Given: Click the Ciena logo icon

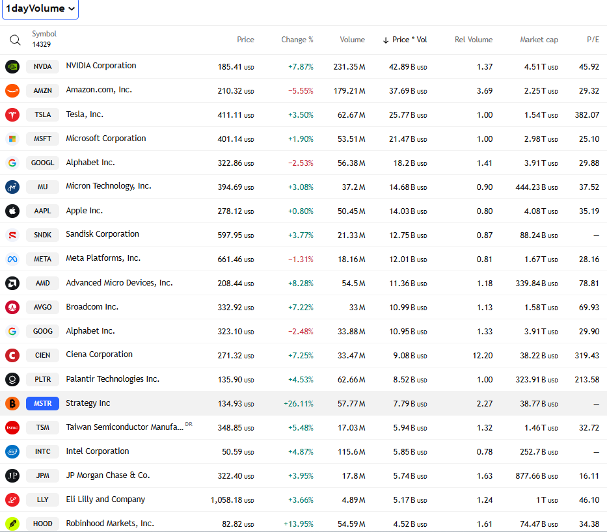Looking at the screenshot, I should point(12,355).
